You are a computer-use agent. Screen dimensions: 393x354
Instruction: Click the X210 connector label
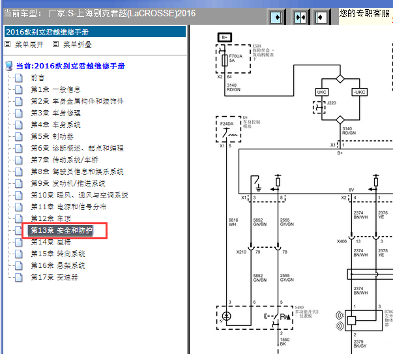pyautogui.click(x=241, y=252)
